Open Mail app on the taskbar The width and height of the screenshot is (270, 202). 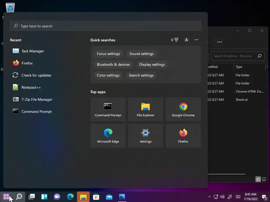click(109, 197)
